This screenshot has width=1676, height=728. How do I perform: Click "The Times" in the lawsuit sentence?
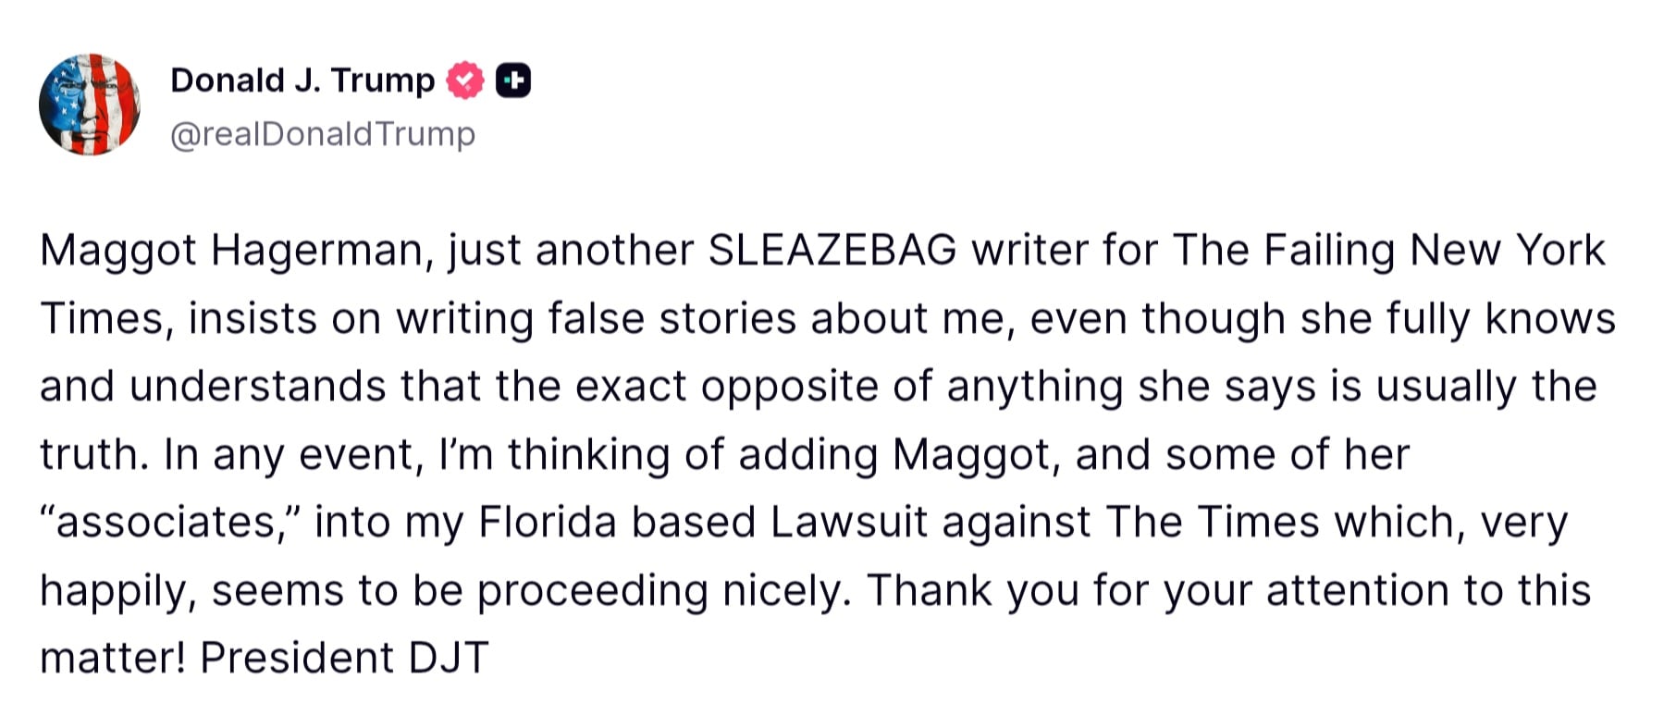pyautogui.click(x=1212, y=523)
